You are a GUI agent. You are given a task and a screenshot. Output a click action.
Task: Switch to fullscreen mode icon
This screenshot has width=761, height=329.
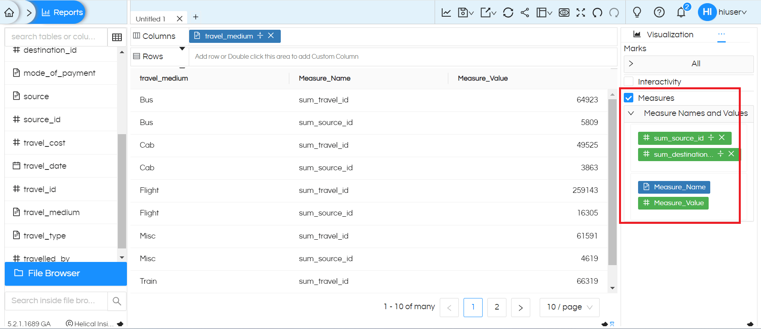[x=581, y=13]
